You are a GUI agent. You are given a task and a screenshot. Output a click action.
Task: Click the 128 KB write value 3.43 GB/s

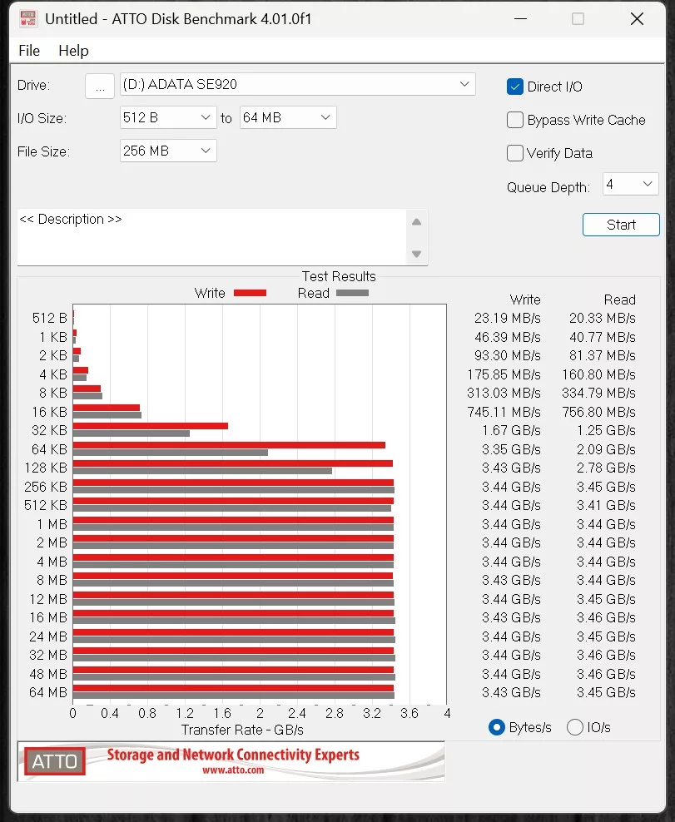pos(511,468)
